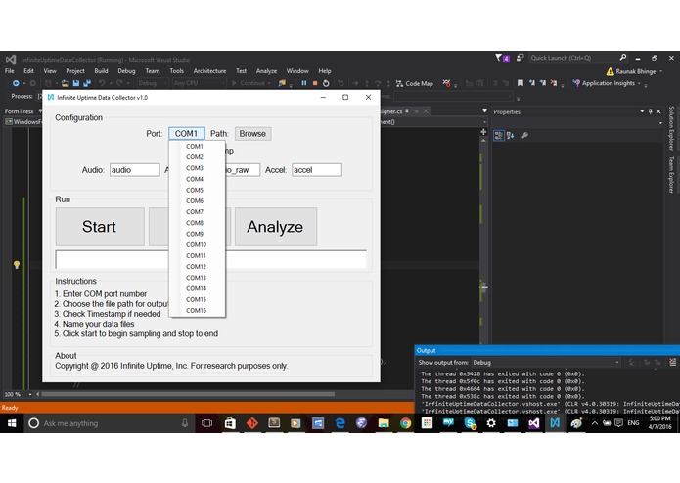This screenshot has width=680, height=483.
Task: Pin the Properties panel with auto-hide icon
Action: coord(650,111)
